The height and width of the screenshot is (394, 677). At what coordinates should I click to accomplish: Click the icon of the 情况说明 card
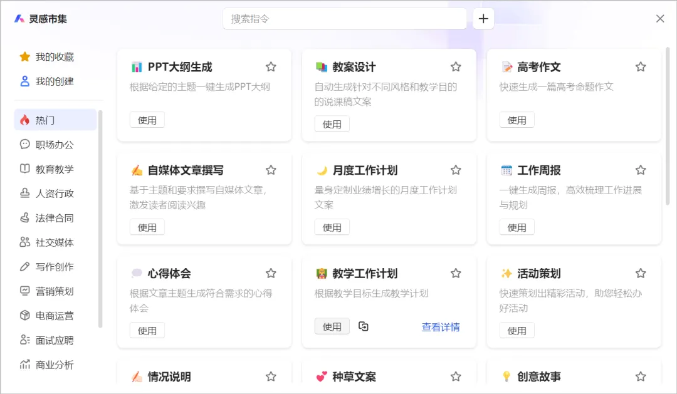point(137,376)
